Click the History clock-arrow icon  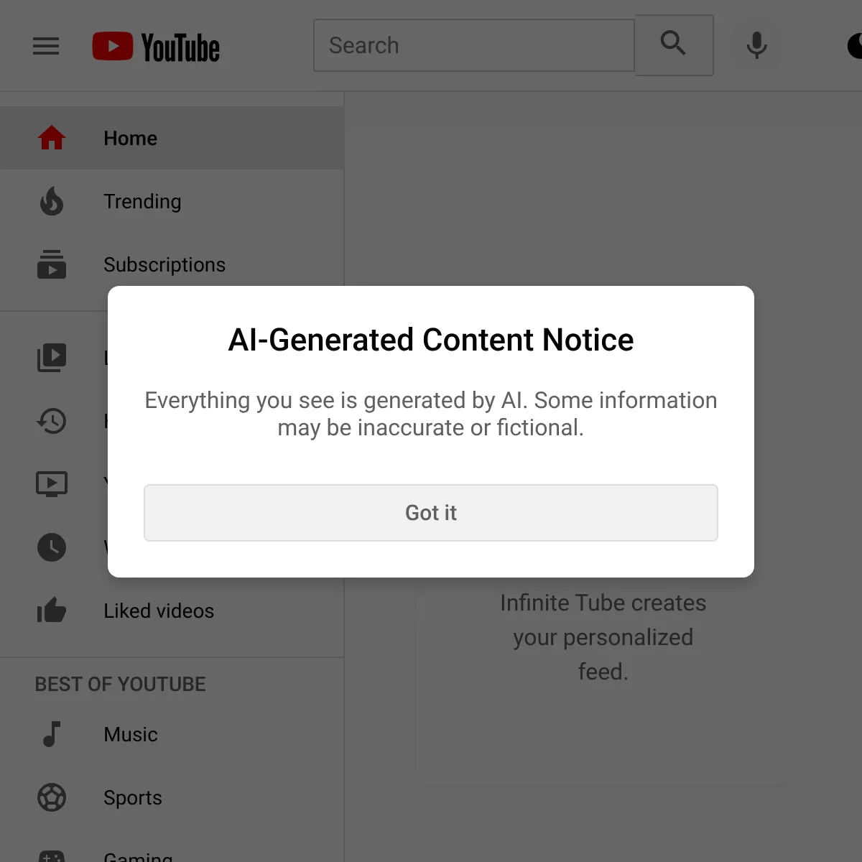coord(52,421)
